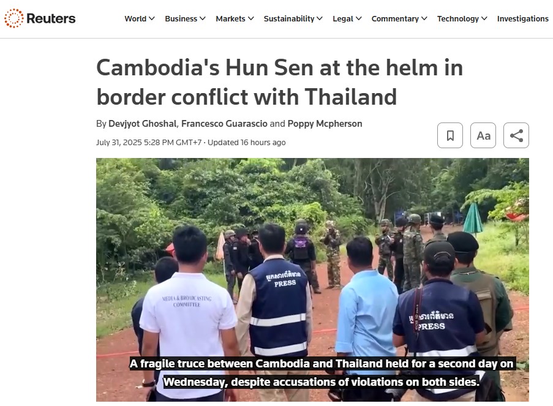Share the article using share icon

tap(516, 135)
